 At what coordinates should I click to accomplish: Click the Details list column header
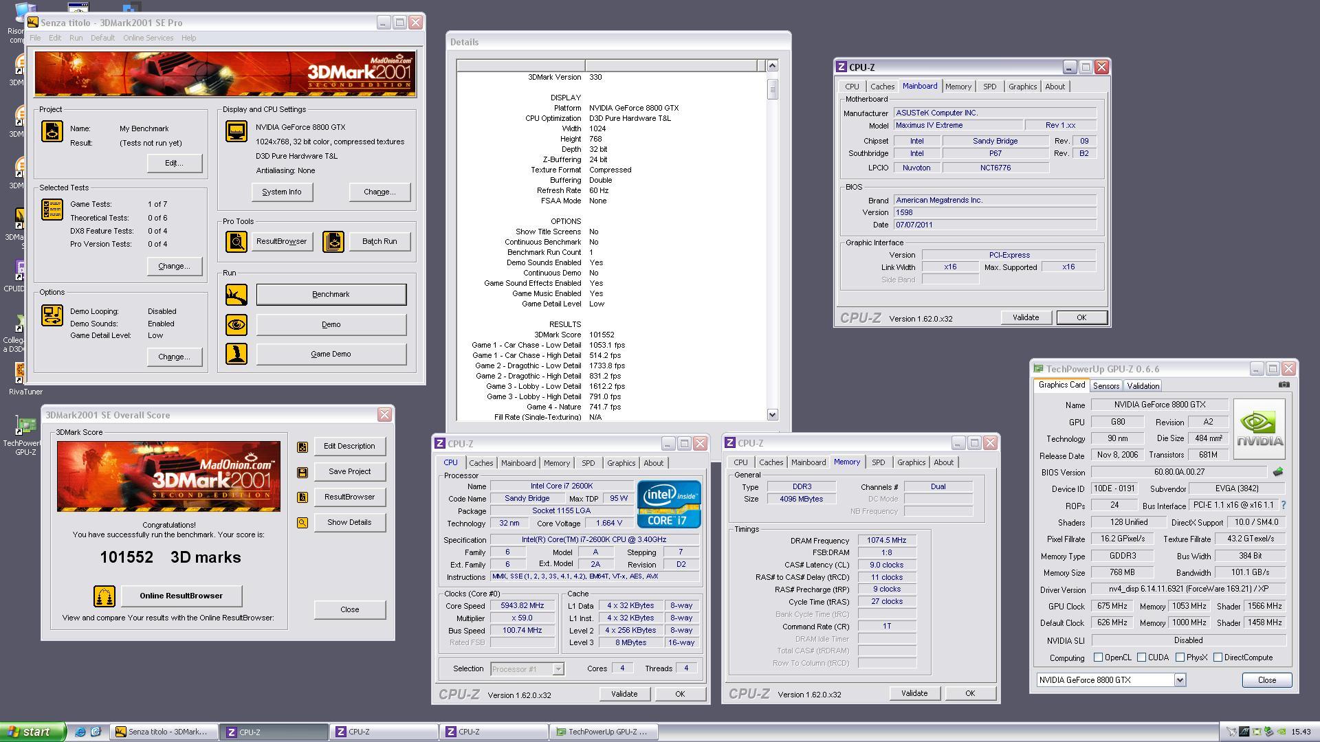coord(610,66)
